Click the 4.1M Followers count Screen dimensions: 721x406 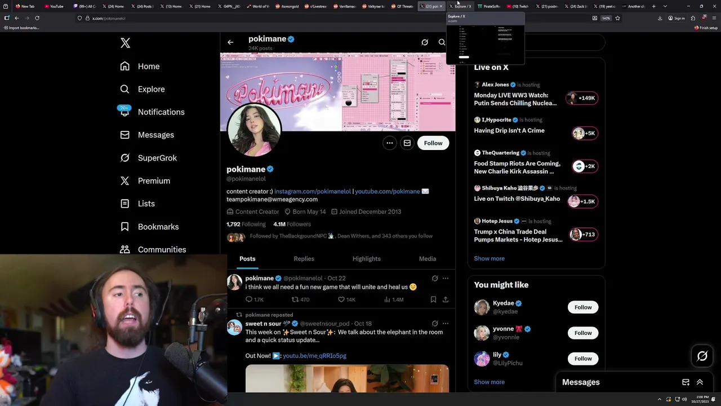pos(292,224)
